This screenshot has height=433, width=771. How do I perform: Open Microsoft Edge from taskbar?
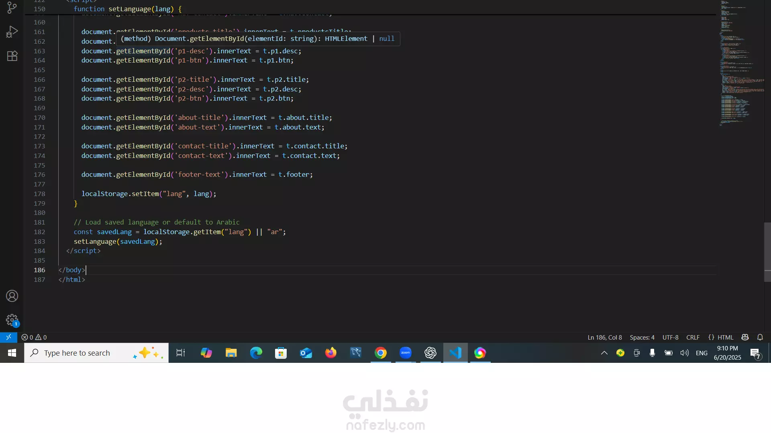[256, 353]
